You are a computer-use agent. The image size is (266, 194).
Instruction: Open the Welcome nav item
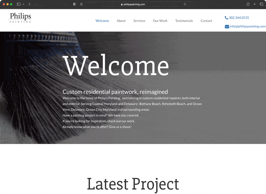(x=102, y=21)
